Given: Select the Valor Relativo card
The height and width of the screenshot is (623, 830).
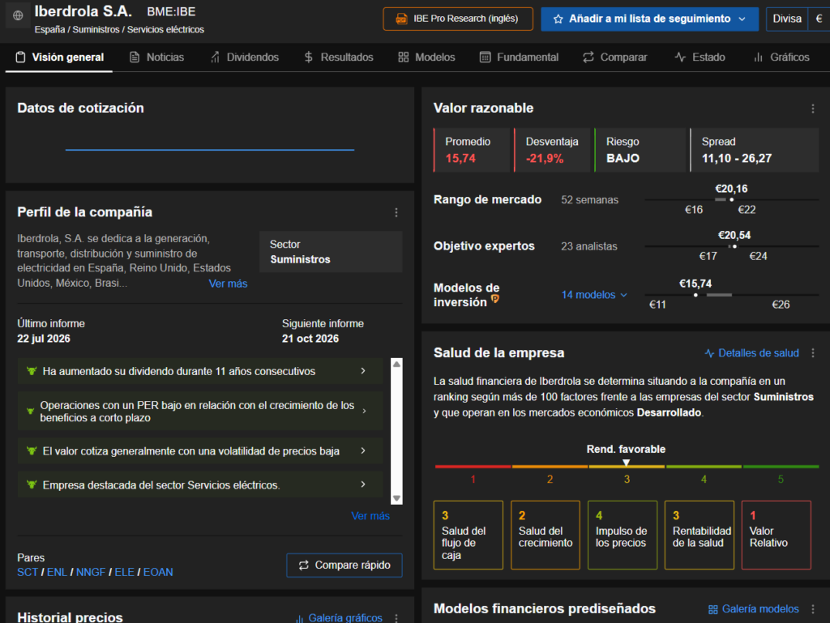Looking at the screenshot, I should tap(776, 536).
